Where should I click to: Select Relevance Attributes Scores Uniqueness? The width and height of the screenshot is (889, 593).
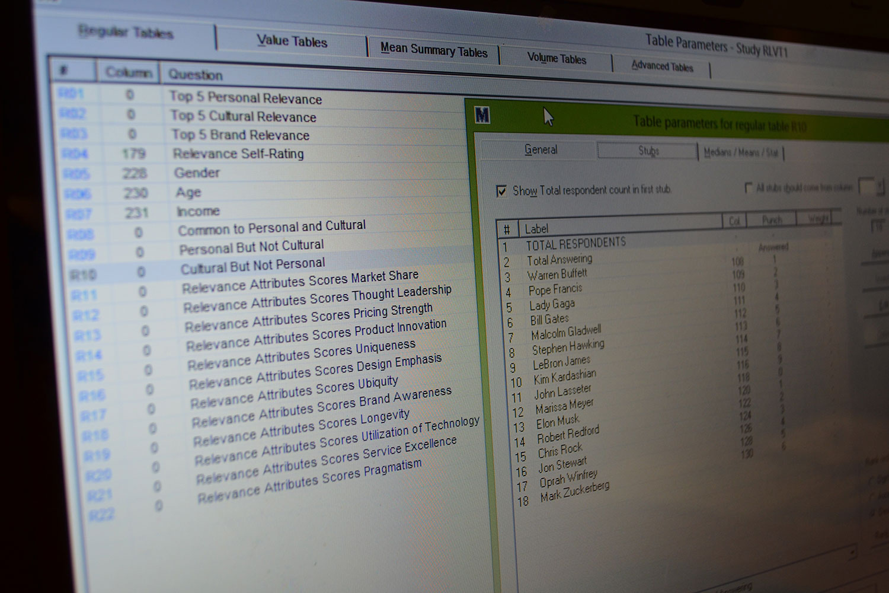click(301, 355)
